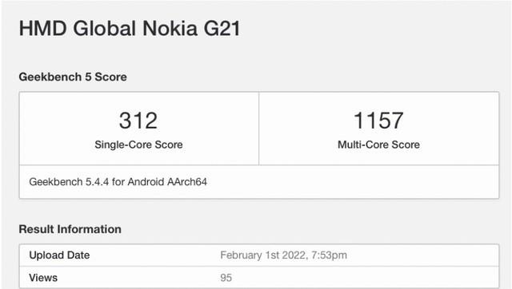Select the Geekbench 5 Score heading

(73, 77)
